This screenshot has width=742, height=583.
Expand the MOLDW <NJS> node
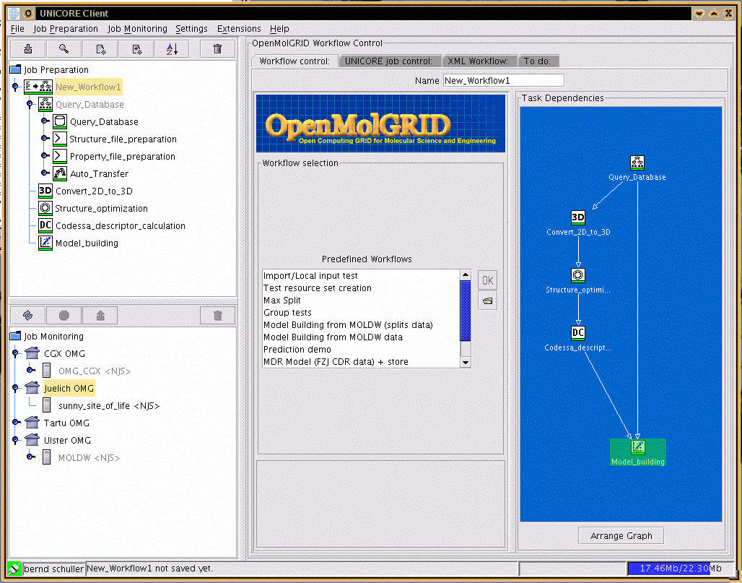tap(31, 457)
